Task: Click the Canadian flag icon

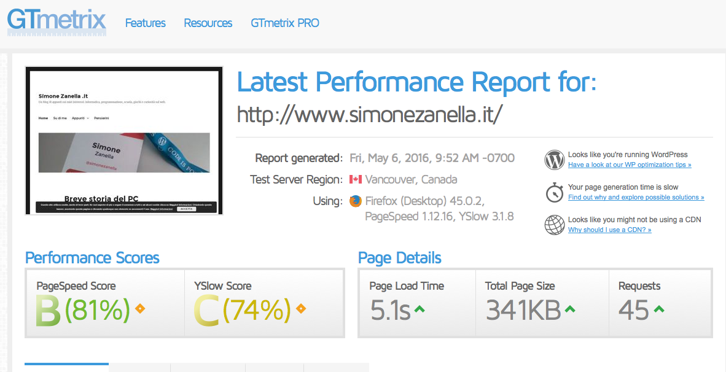Action: click(355, 179)
